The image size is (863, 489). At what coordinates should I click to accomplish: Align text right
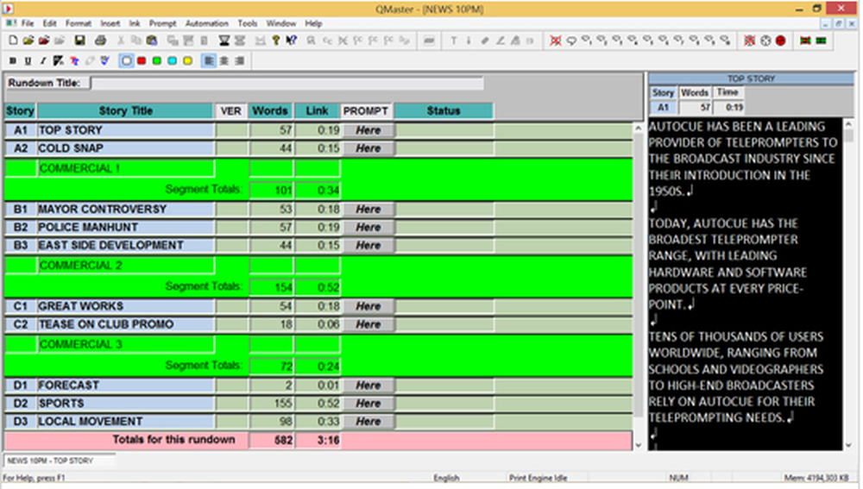(x=239, y=61)
